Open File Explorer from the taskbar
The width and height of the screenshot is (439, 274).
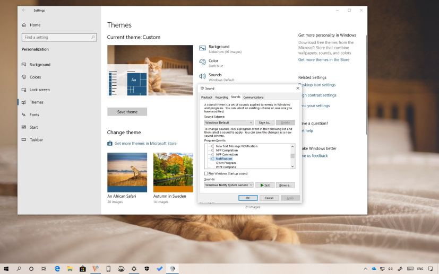click(70, 269)
